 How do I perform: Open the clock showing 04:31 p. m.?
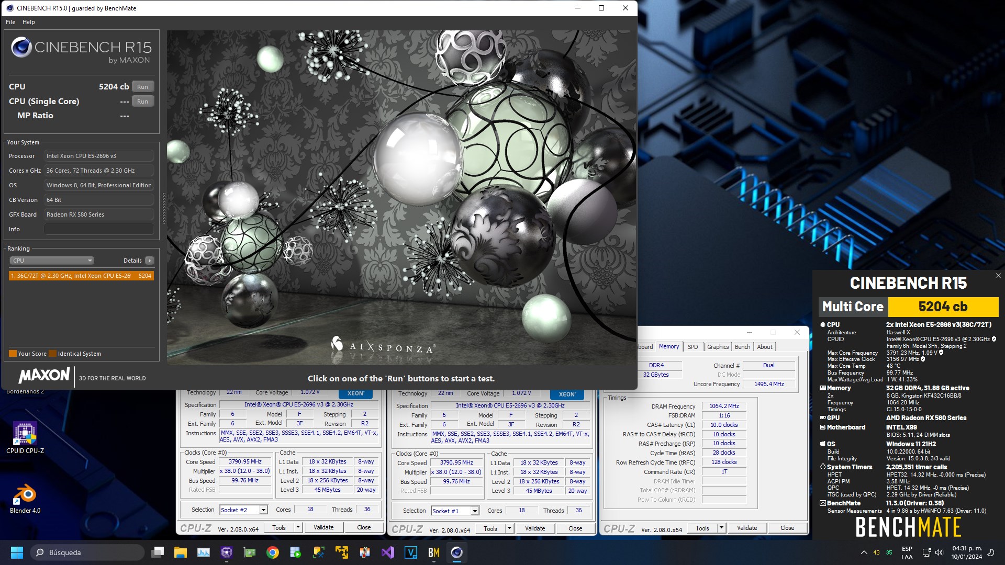click(967, 552)
